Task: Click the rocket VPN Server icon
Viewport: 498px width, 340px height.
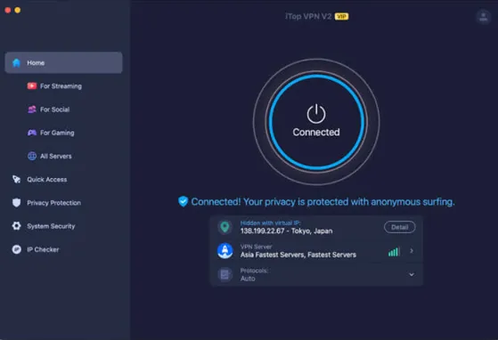Action: [x=225, y=251]
